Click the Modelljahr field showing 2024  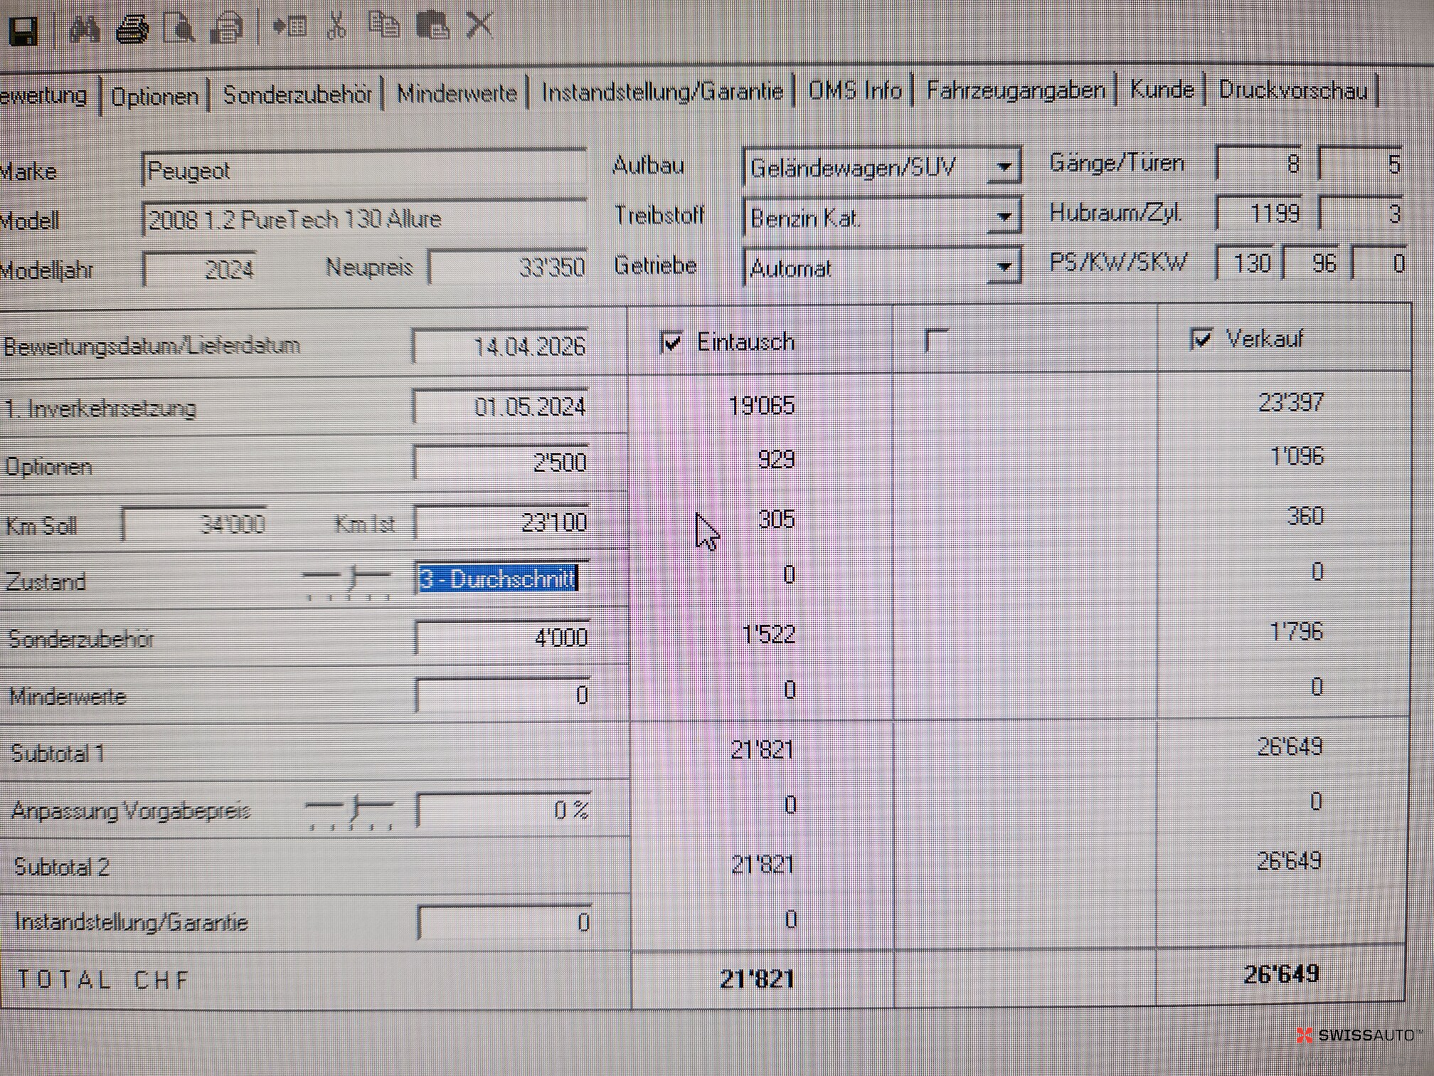tap(200, 270)
